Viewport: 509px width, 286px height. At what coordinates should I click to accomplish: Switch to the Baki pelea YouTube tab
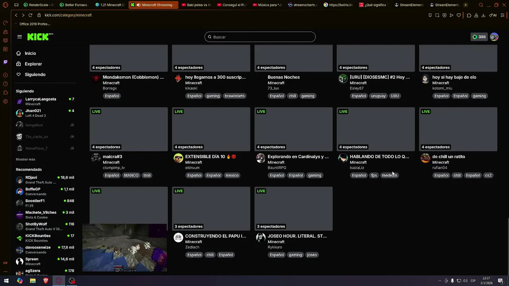point(196,5)
